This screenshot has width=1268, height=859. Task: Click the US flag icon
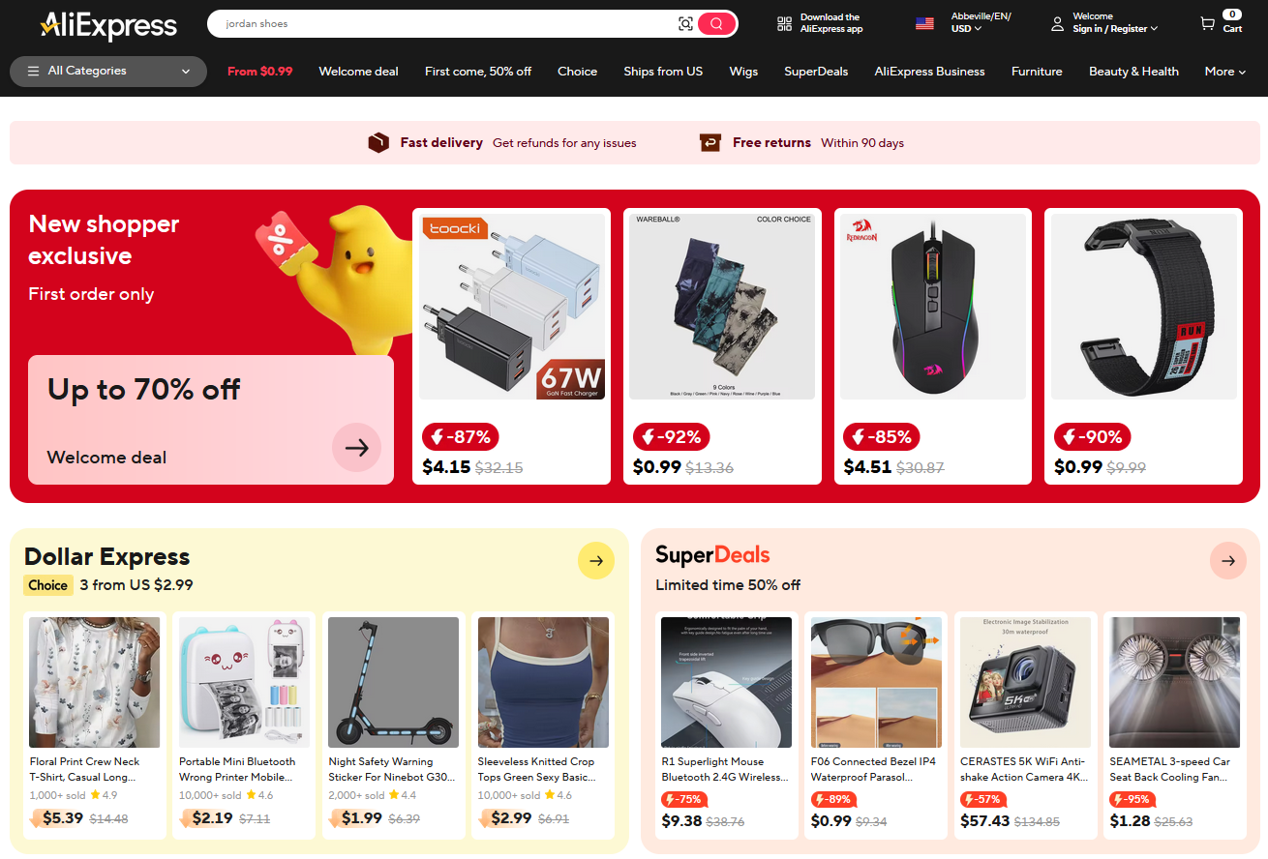click(x=924, y=23)
